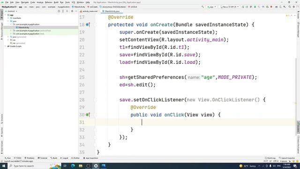Open Search Everywhere magnifier icon
Screen dimensions: 300x169
click(290, 7)
